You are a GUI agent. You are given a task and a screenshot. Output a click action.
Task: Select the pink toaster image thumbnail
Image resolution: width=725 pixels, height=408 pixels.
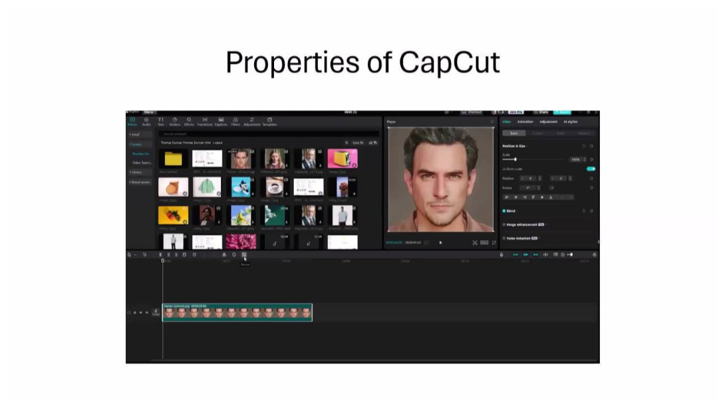pos(342,158)
